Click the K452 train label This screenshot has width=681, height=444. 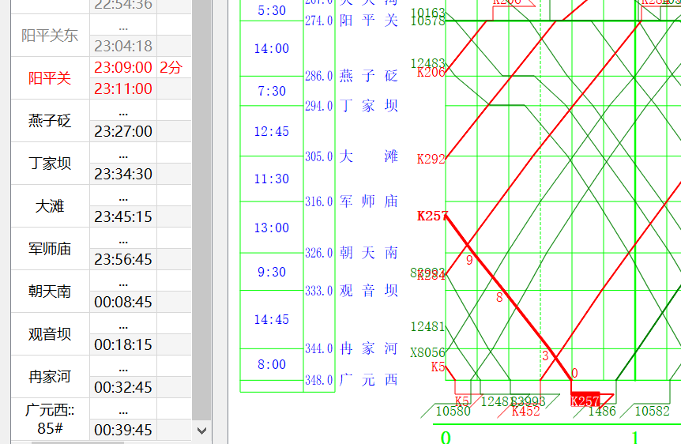525,411
